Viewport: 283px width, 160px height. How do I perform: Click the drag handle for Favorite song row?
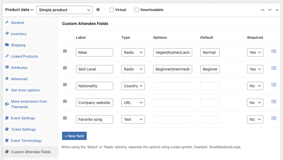[x=65, y=118]
